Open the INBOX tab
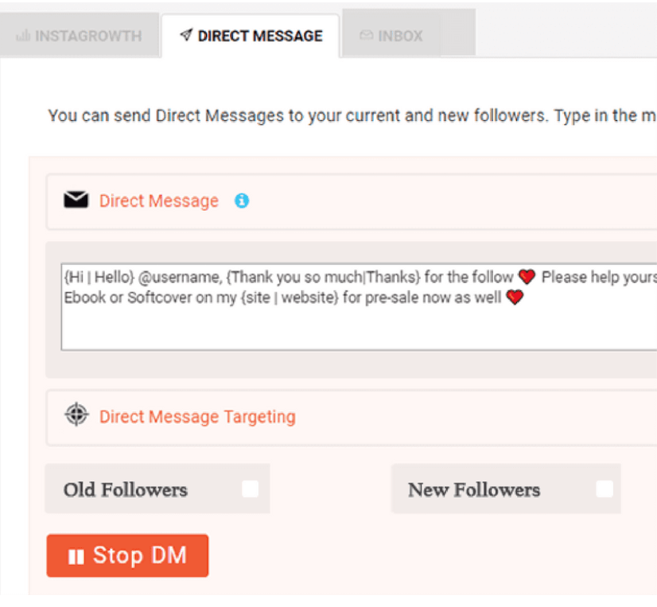Image resolution: width=657 pixels, height=607 pixels. (400, 36)
